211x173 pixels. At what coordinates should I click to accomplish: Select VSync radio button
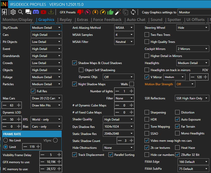tap(55, 140)
